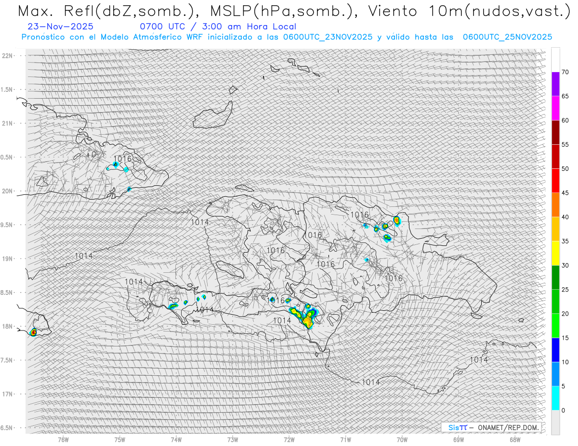Click the magenta 60-65 dBZ color band
Image resolution: width=578 pixels, height=446 pixels.
pos(555,108)
